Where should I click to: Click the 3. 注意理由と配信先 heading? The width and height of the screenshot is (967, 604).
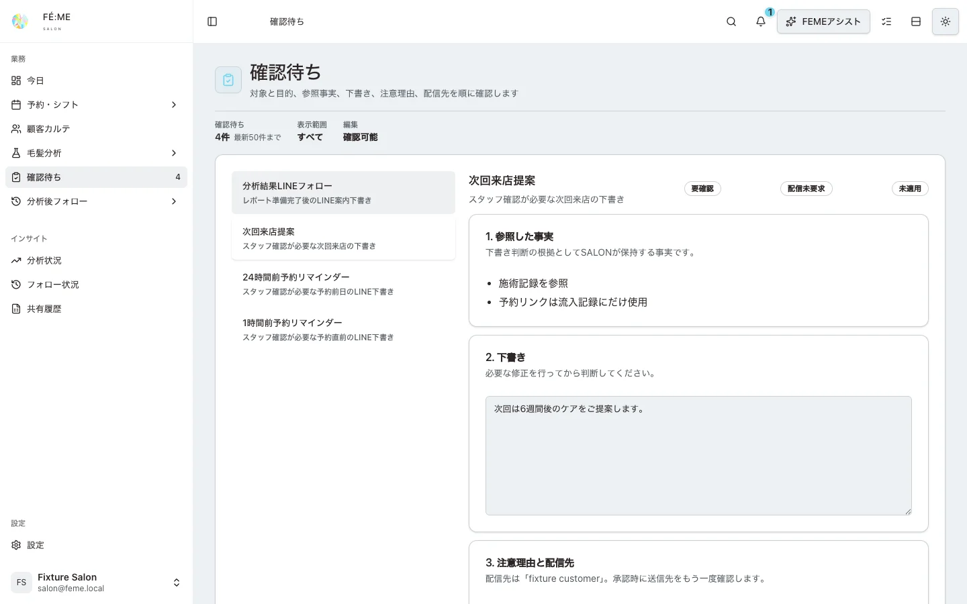click(x=529, y=563)
